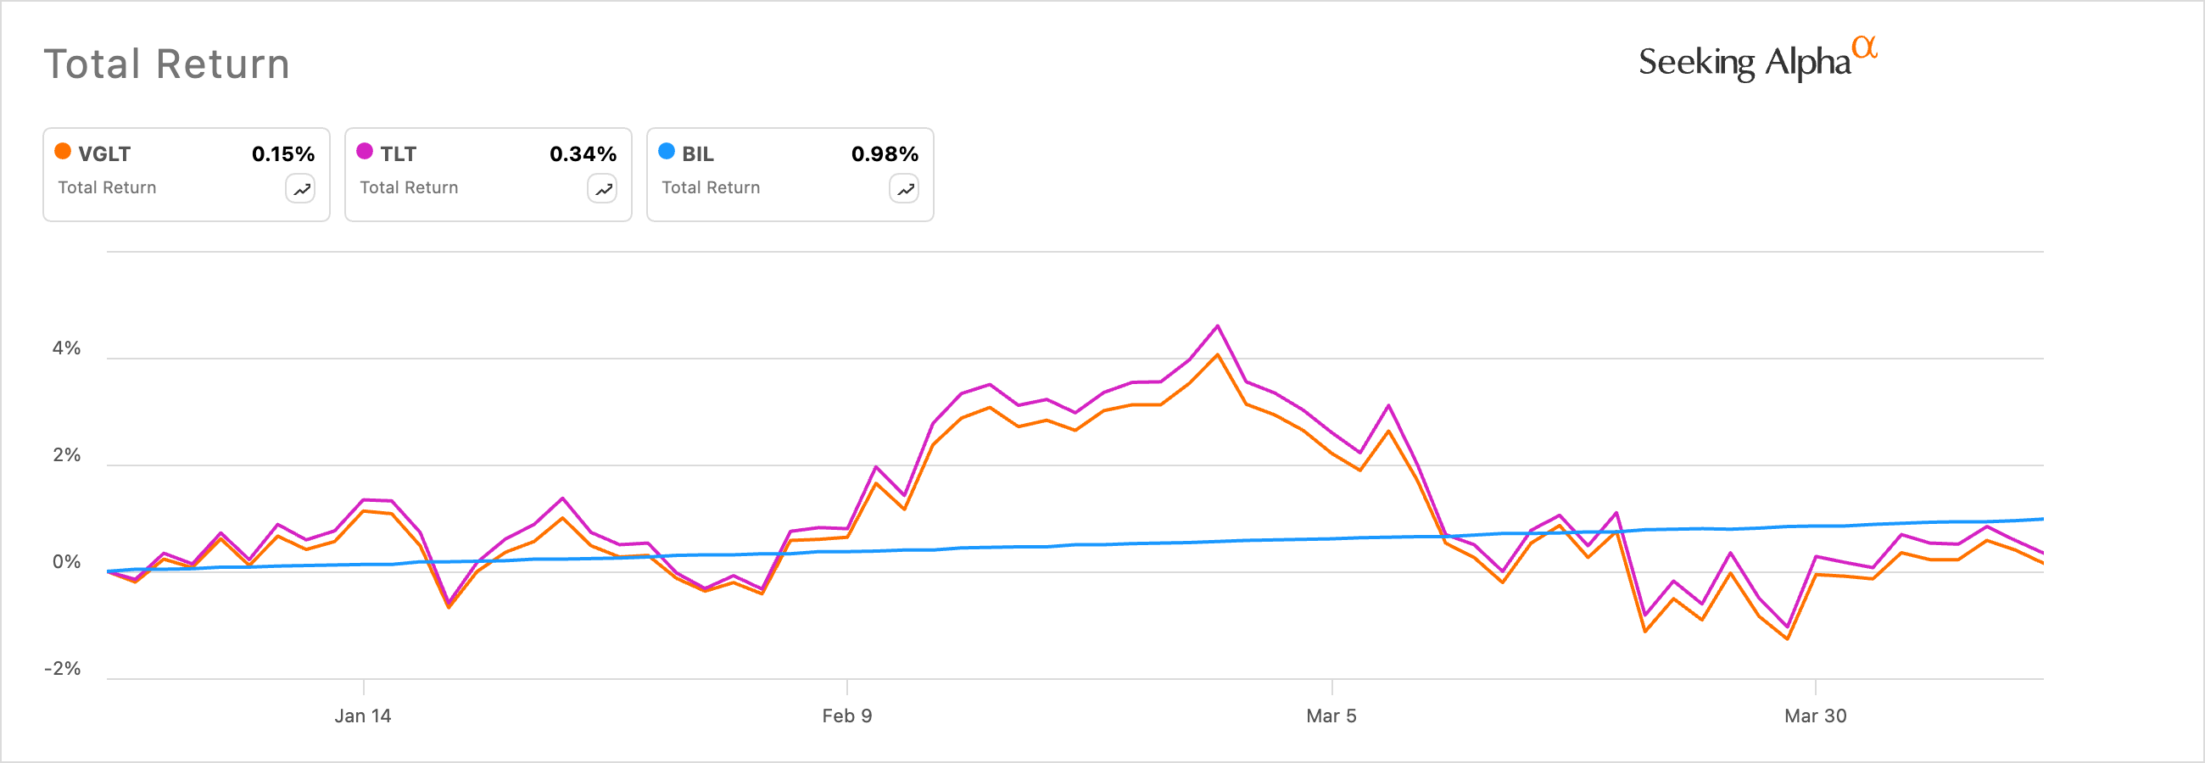Click the Mar 30 date label
The width and height of the screenshot is (2205, 763).
[x=1815, y=716]
